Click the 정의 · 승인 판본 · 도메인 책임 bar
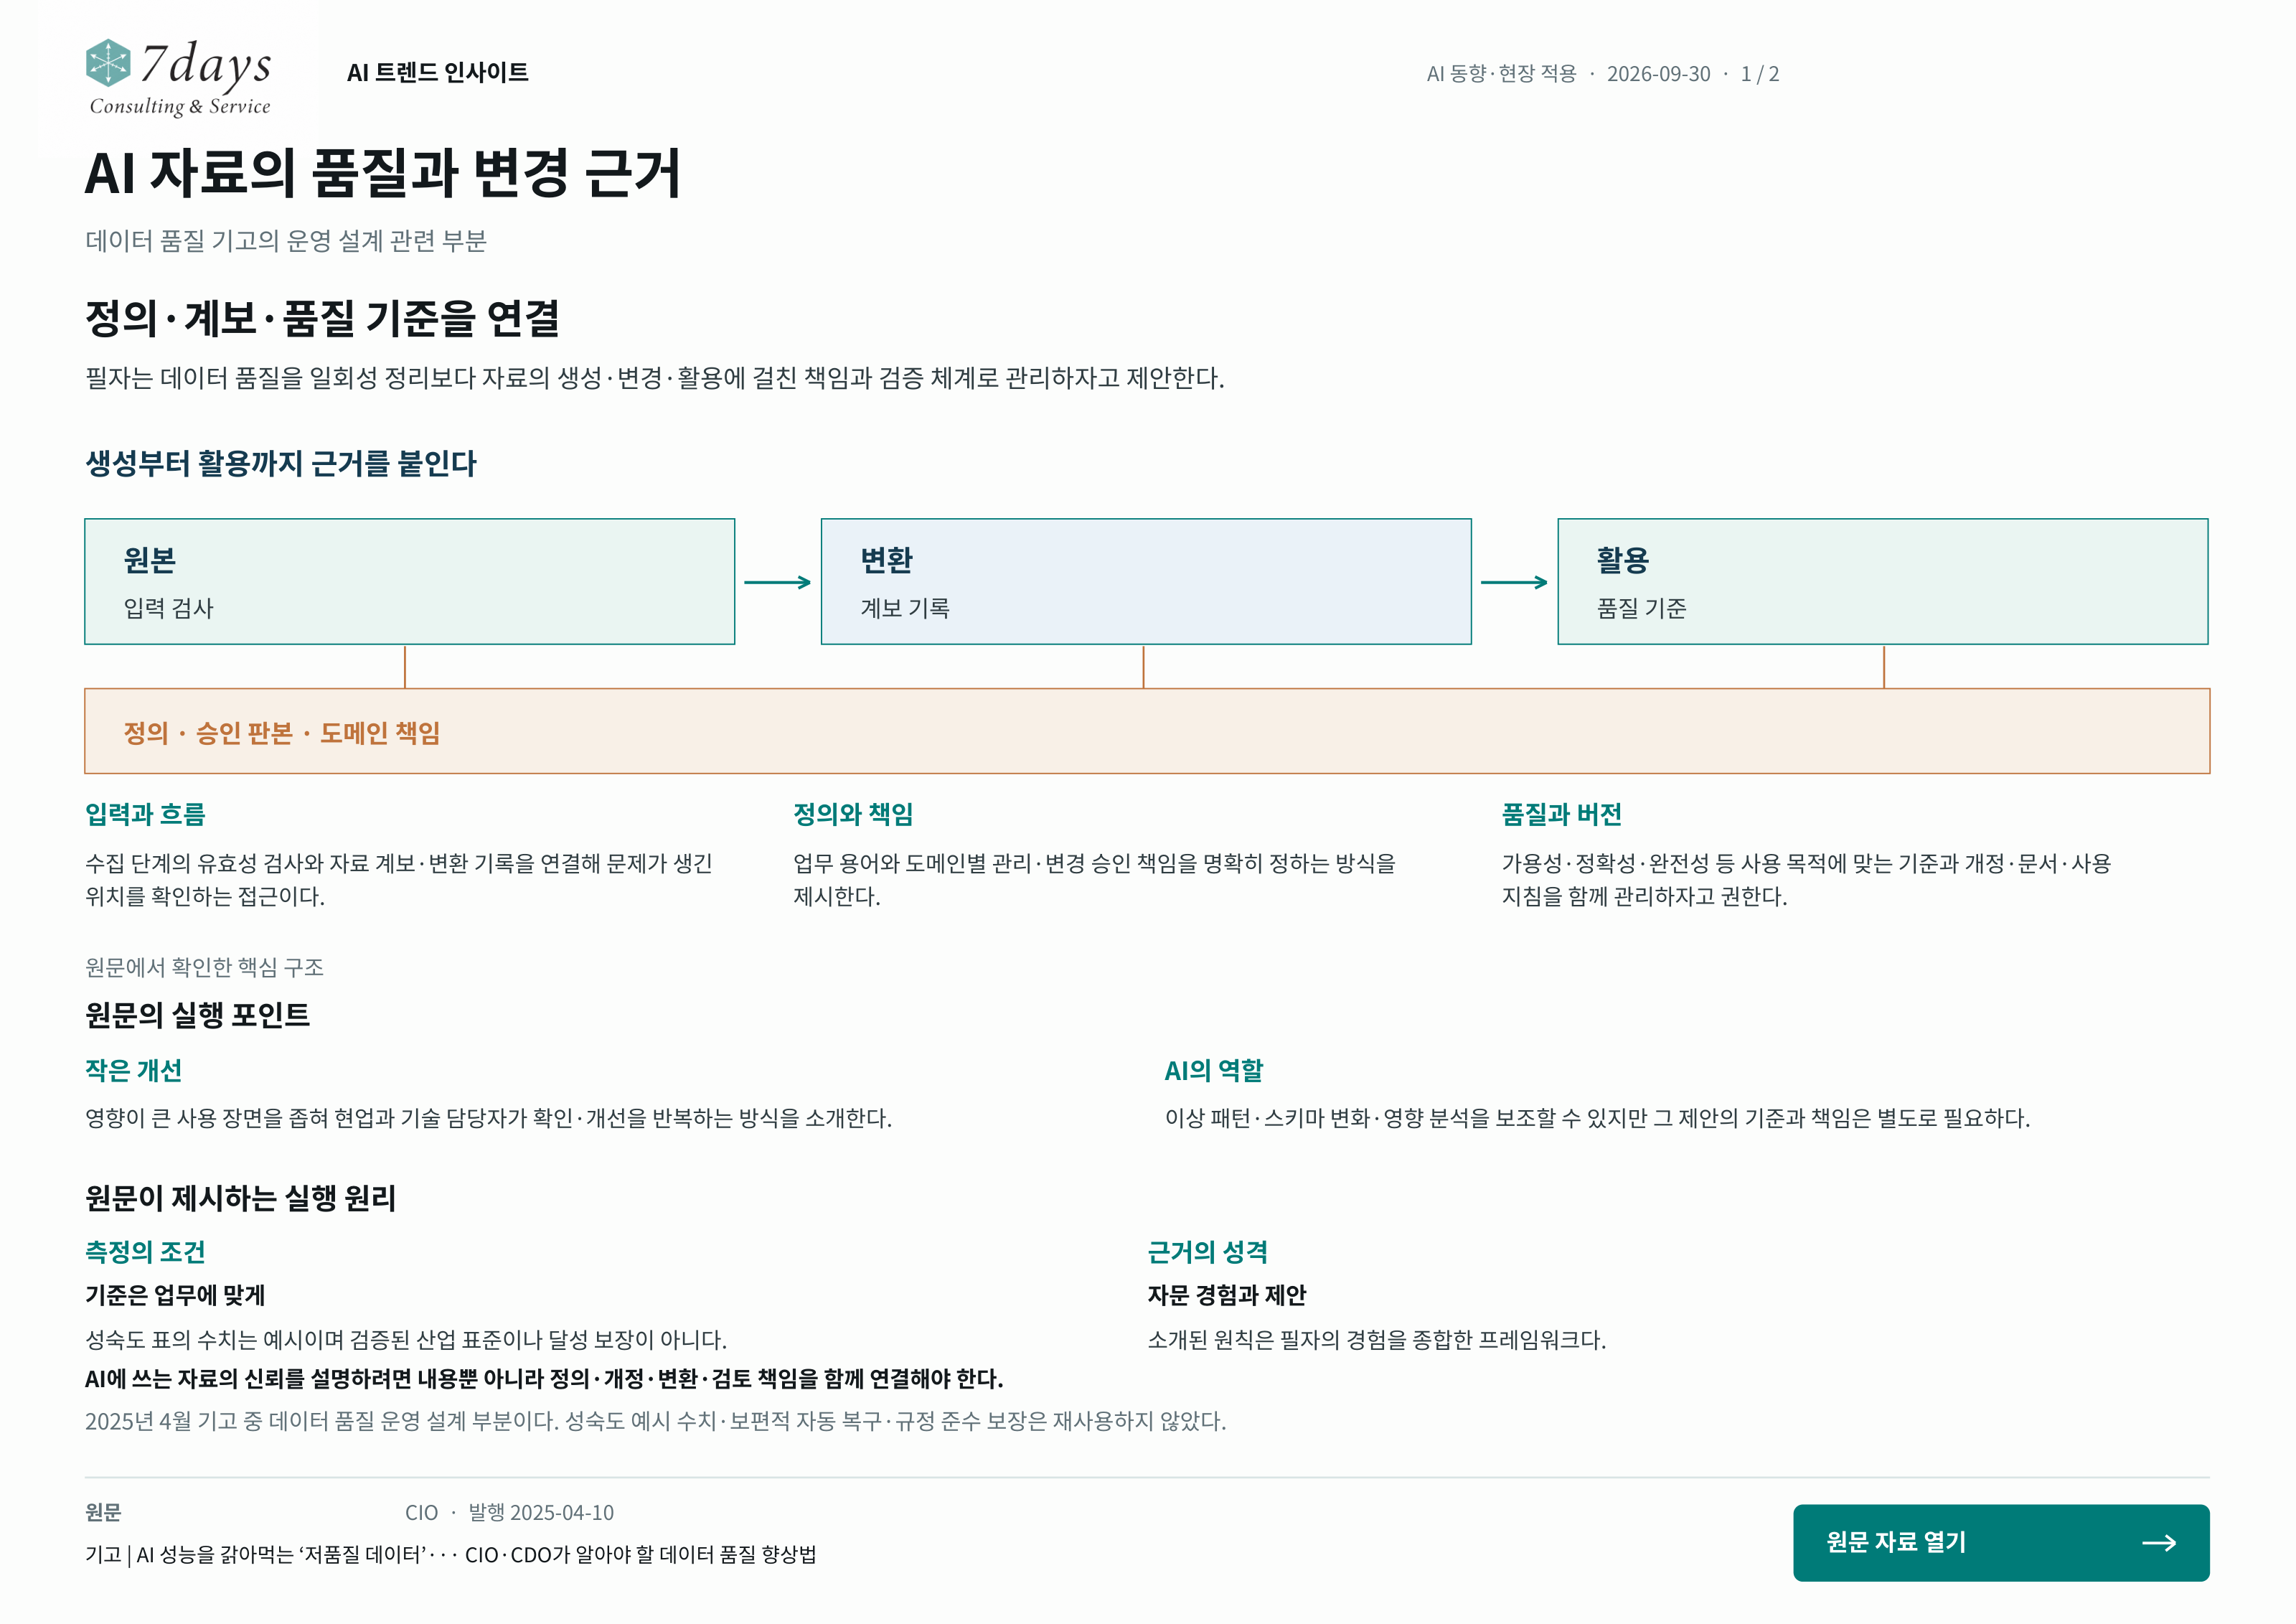The height and width of the screenshot is (1624, 2296). [1147, 731]
